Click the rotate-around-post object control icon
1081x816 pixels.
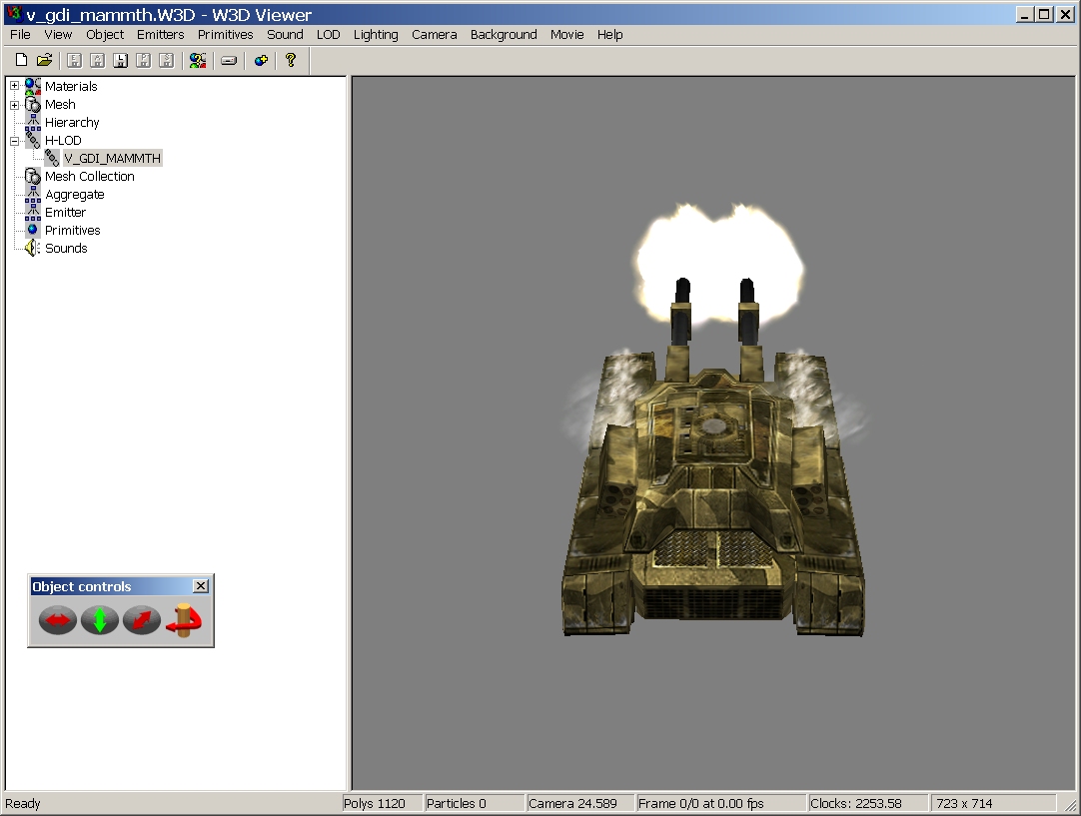point(184,620)
